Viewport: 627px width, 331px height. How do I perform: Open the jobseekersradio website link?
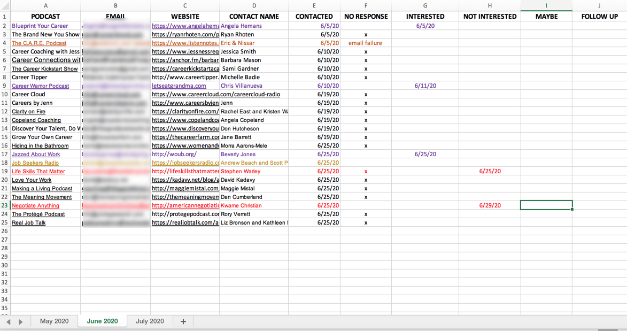(185, 163)
